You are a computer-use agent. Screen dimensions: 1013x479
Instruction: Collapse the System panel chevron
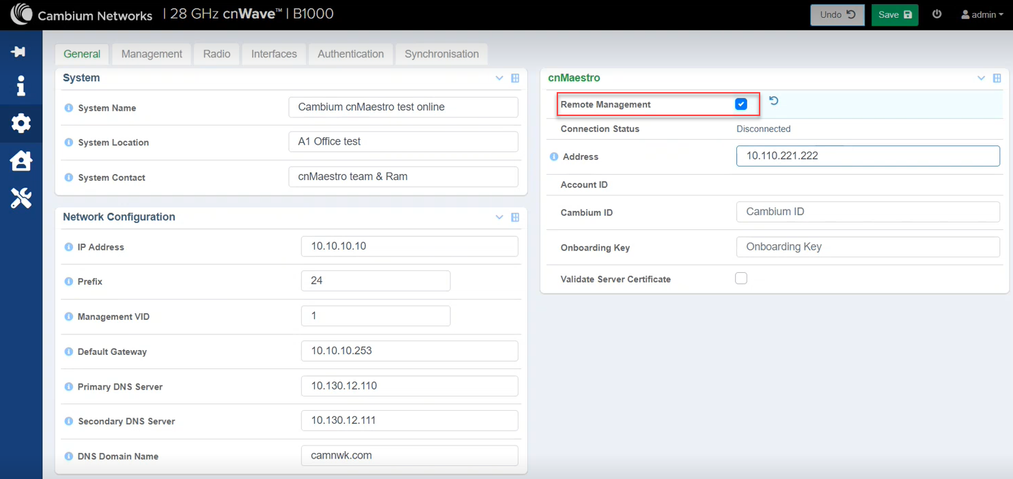pyautogui.click(x=499, y=78)
